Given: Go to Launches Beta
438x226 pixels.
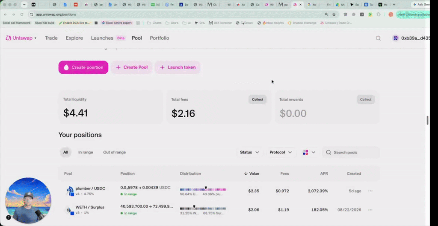Looking at the screenshot, I should point(108,38).
